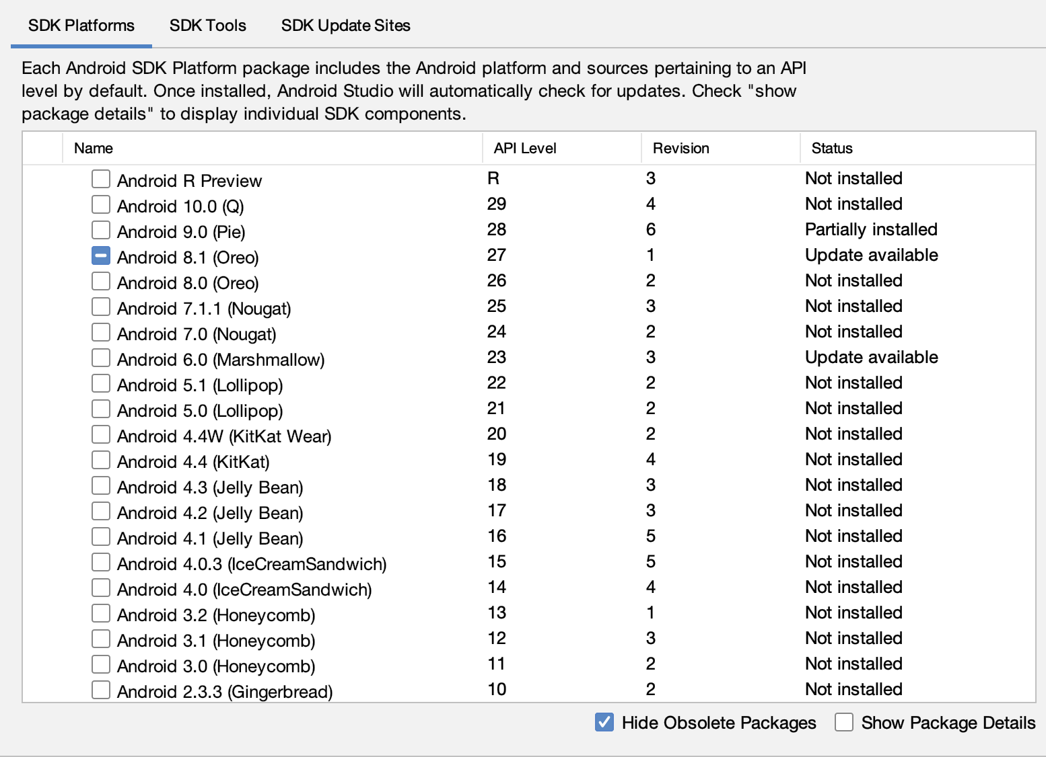The height and width of the screenshot is (757, 1046).
Task: Enable Show Package Details checkbox
Action: [844, 723]
